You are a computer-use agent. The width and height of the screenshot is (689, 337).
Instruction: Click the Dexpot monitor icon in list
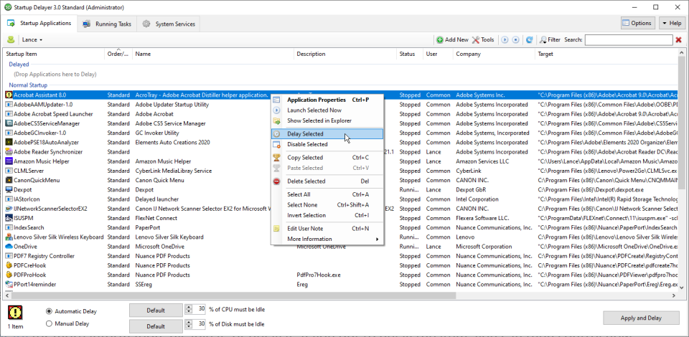[9, 189]
